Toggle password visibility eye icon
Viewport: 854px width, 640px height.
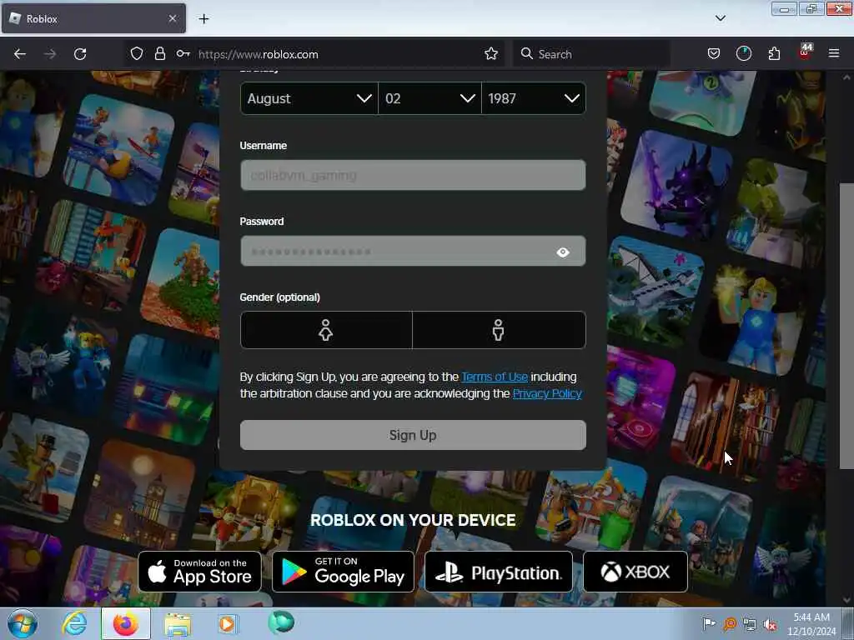click(x=563, y=252)
